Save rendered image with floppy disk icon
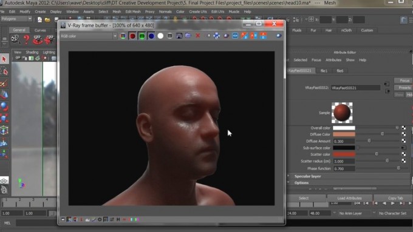Image resolution: width=413 pixels, height=232 pixels. [x=179, y=36]
